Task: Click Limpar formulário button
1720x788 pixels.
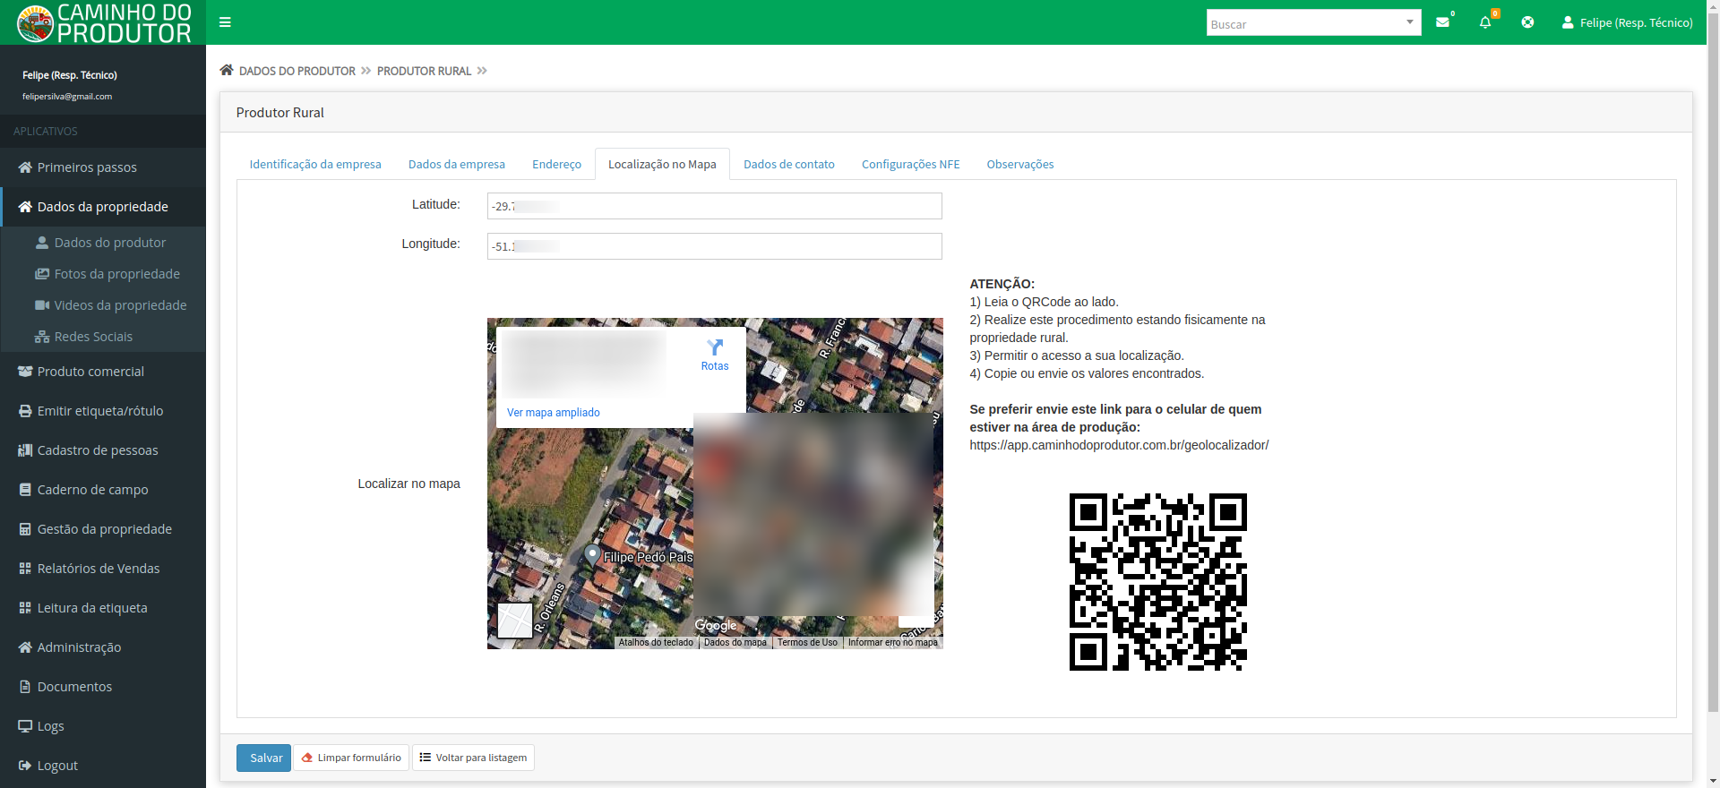Action: tap(351, 758)
